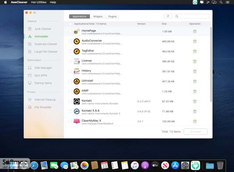Open Disk Manager in the sidebar
The width and height of the screenshot is (234, 172).
40,68
